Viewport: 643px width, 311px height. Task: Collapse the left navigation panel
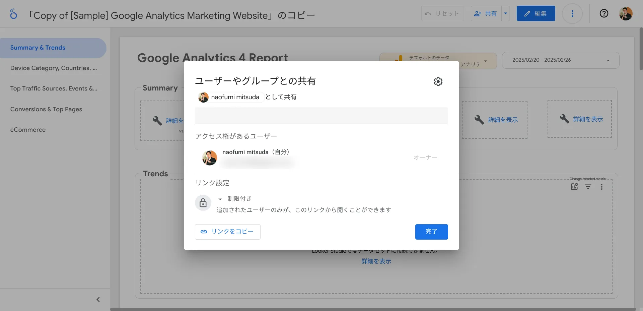tap(98, 300)
